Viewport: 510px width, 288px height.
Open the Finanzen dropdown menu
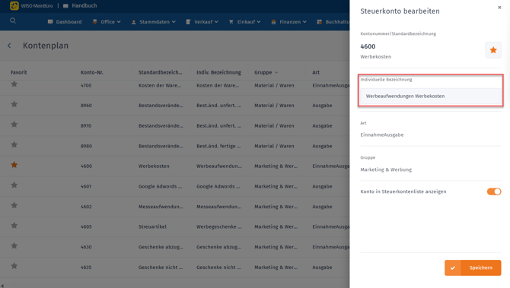pyautogui.click(x=288, y=22)
